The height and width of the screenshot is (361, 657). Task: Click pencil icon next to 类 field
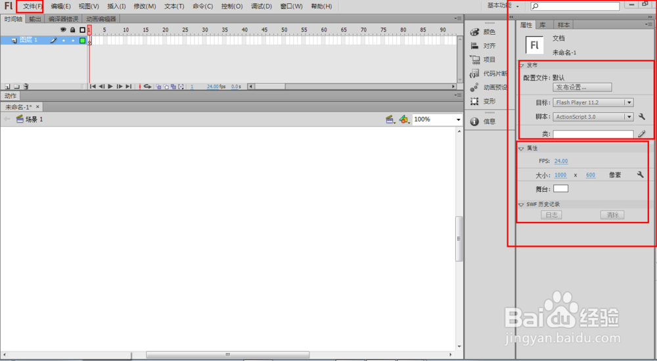[642, 134]
